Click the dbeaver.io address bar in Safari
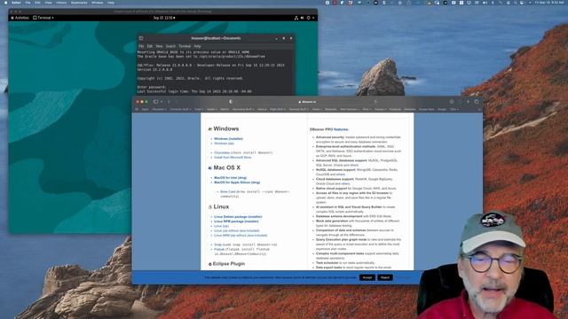Viewport: 568px width, 319px height. 307,102
